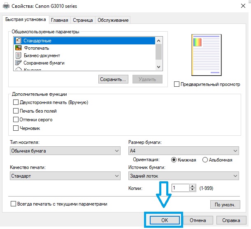
Task: Toggle Печать без полей checkbox
Action: coord(16,111)
